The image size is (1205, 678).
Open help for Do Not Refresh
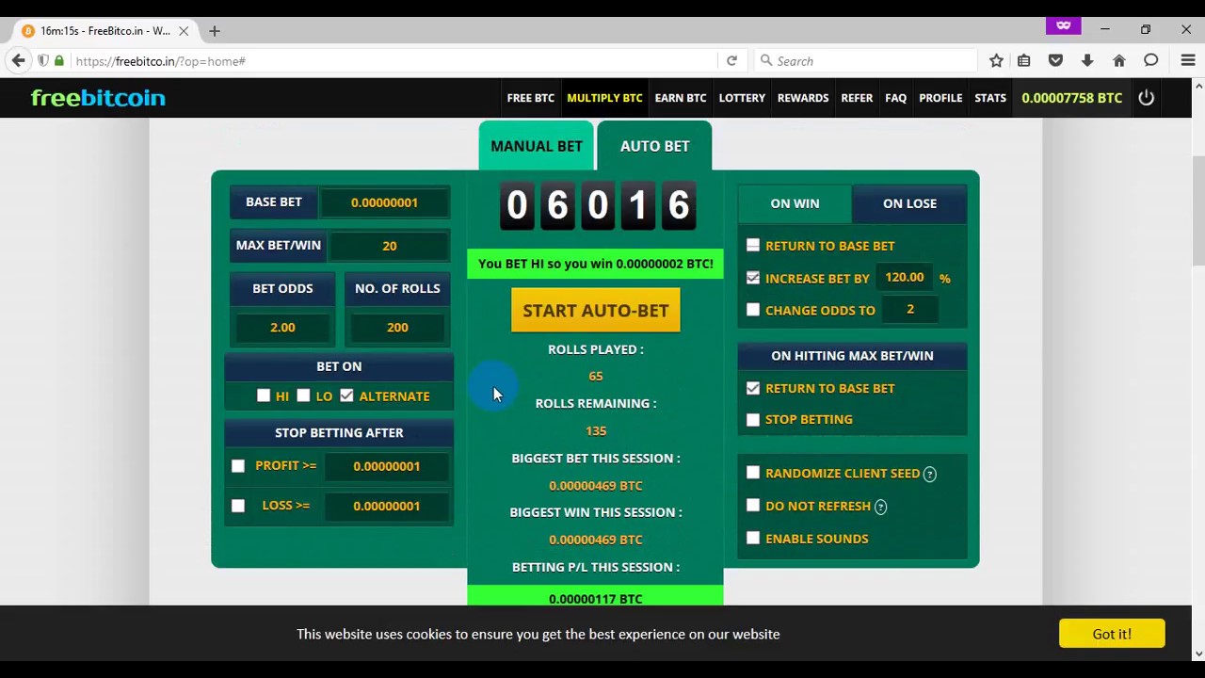[x=880, y=507]
